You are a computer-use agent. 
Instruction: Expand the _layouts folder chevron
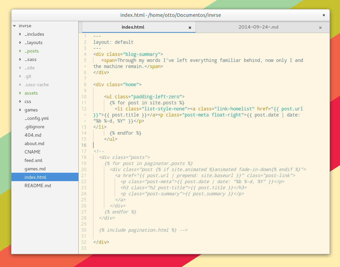point(20,42)
